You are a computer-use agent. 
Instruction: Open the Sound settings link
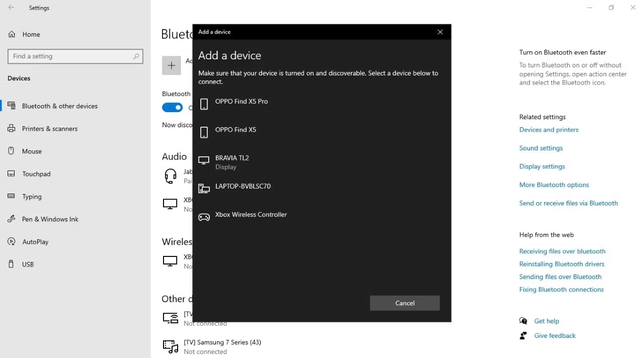coord(541,148)
